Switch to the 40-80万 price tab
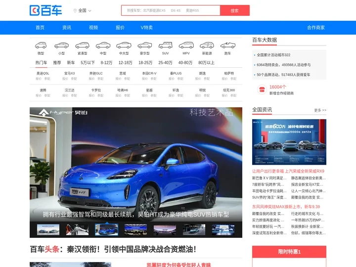The width and height of the screenshot is (356, 267). [185, 63]
